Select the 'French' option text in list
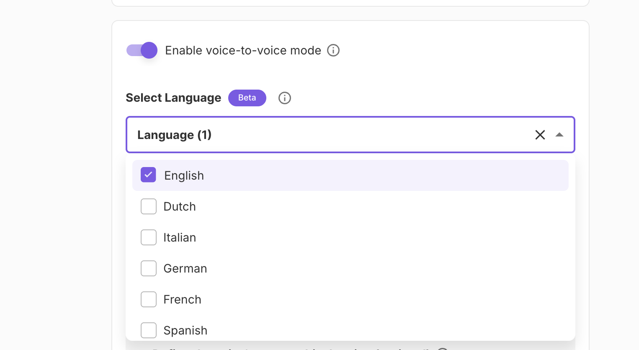The height and width of the screenshot is (350, 639). [182, 299]
